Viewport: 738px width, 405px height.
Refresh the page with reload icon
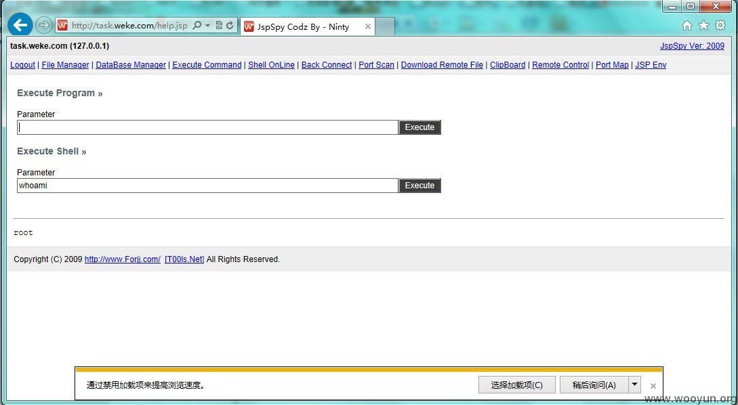[x=230, y=26]
